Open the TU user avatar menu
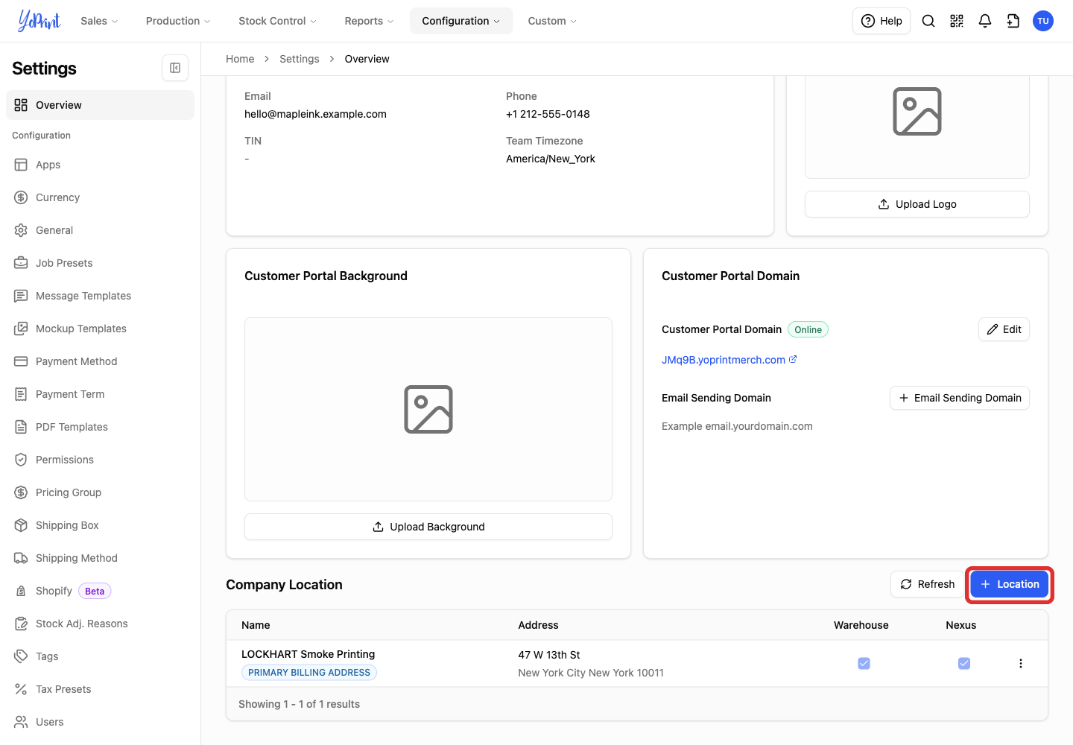Screen dimensions: 1073x745 tap(1043, 21)
